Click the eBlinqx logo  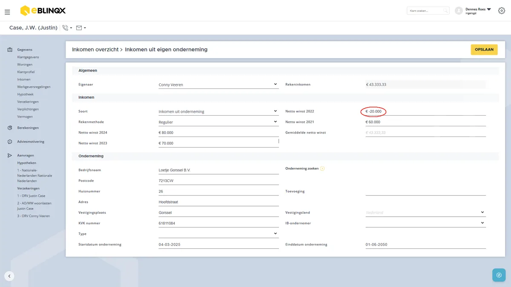tap(43, 11)
